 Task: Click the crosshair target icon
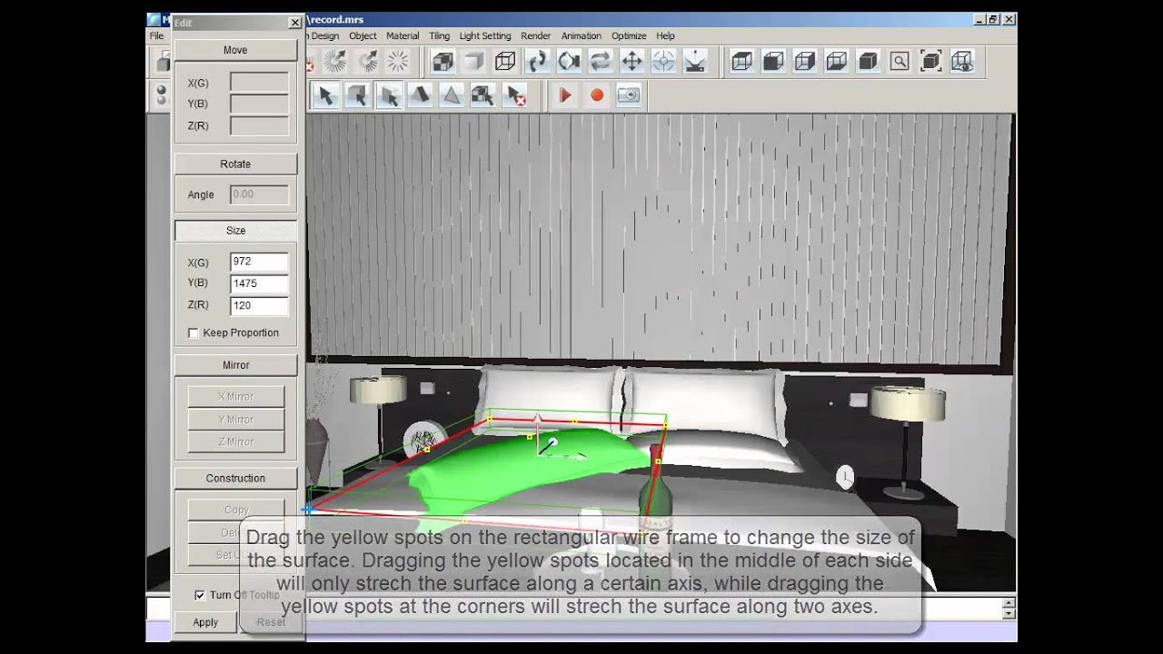(x=663, y=62)
